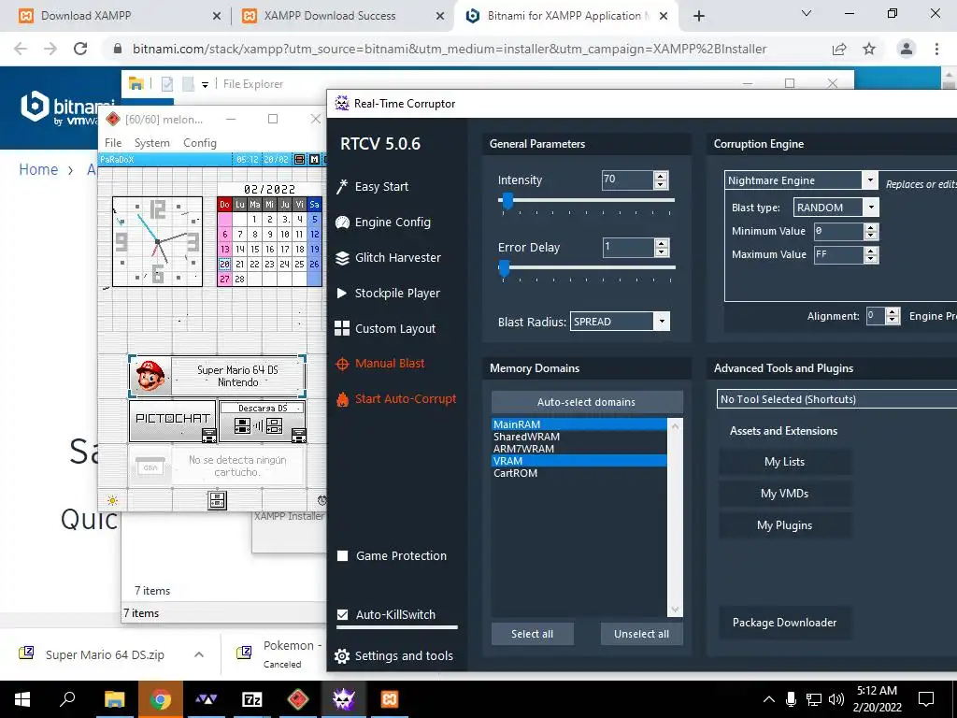Select SharedWRAM memory domain
Viewport: 957px width, 718px height.
pos(579,437)
